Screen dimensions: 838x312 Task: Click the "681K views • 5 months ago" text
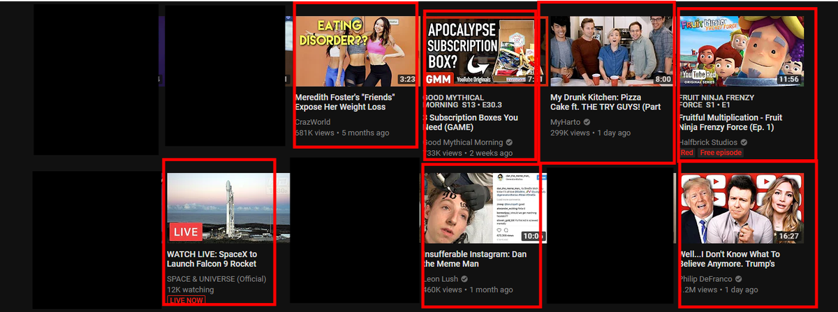[342, 133]
